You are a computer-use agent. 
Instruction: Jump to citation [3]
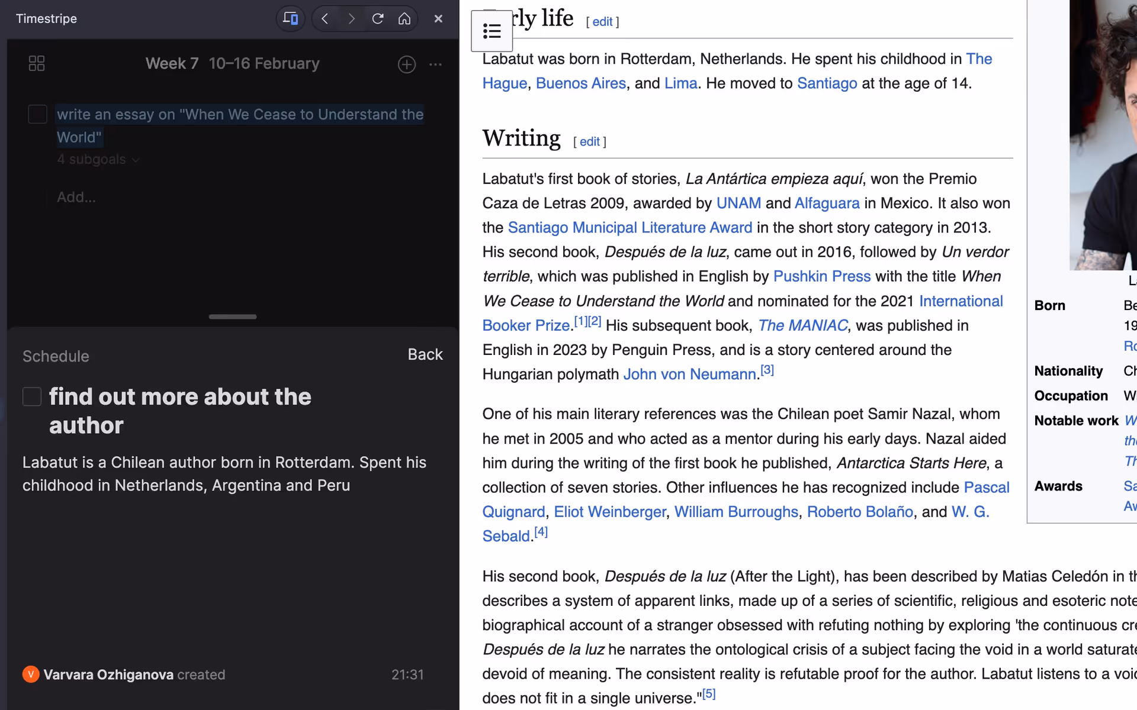click(767, 370)
